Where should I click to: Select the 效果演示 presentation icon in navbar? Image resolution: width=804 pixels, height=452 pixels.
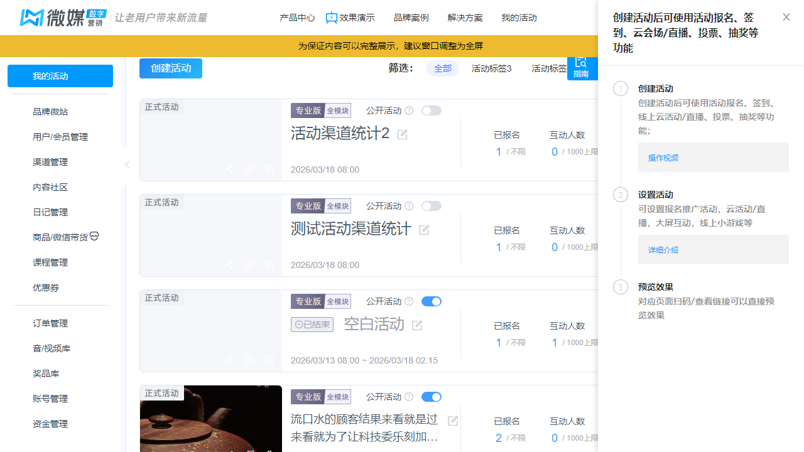tap(332, 18)
